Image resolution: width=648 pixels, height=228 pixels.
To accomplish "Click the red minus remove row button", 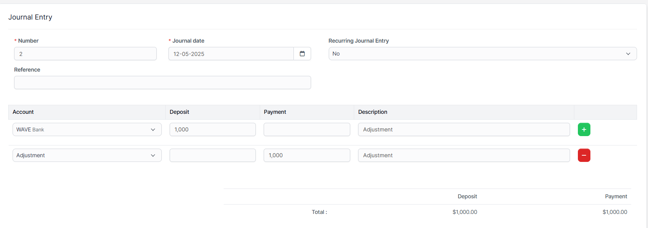I will click(x=584, y=155).
